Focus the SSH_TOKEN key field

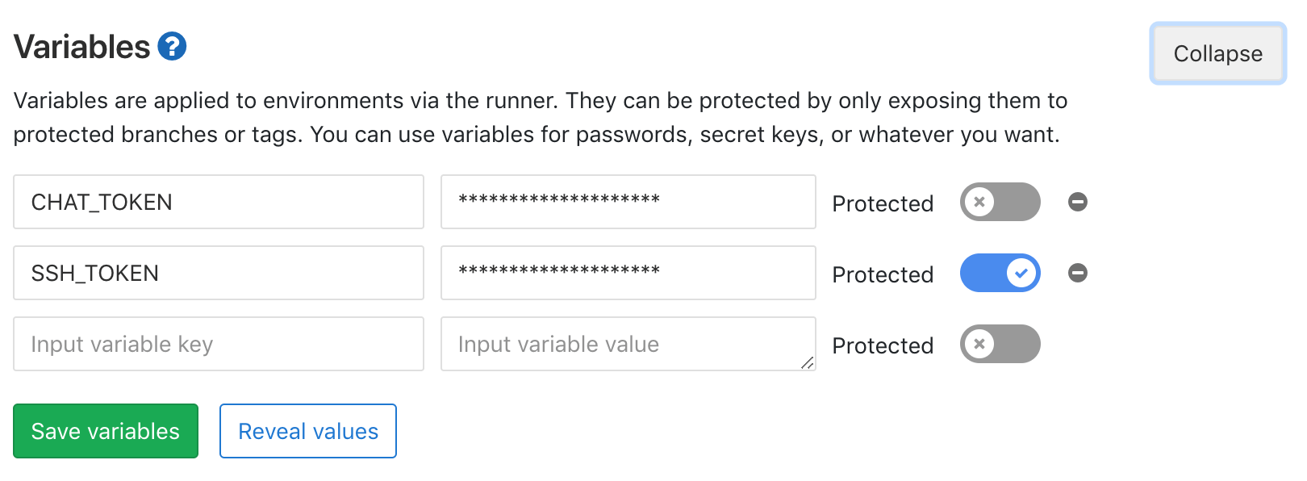[x=219, y=273]
